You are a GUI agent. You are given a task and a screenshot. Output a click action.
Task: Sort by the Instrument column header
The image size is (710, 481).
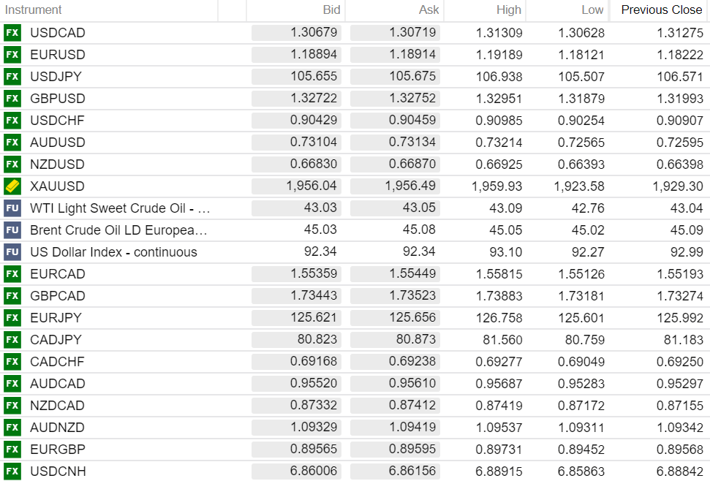34,10
